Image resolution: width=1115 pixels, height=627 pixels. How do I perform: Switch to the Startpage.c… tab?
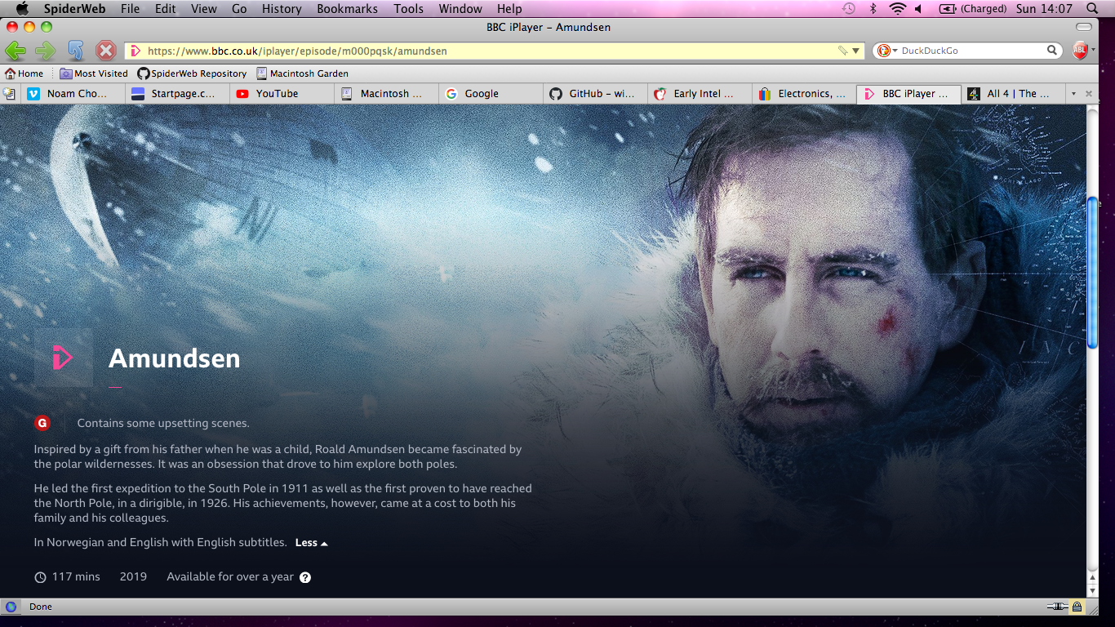[177, 94]
